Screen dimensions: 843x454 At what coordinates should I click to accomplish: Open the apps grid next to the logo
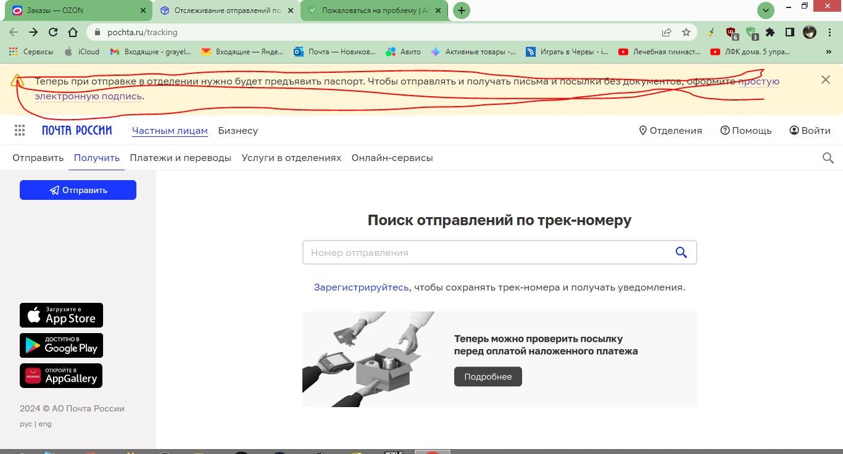19,130
